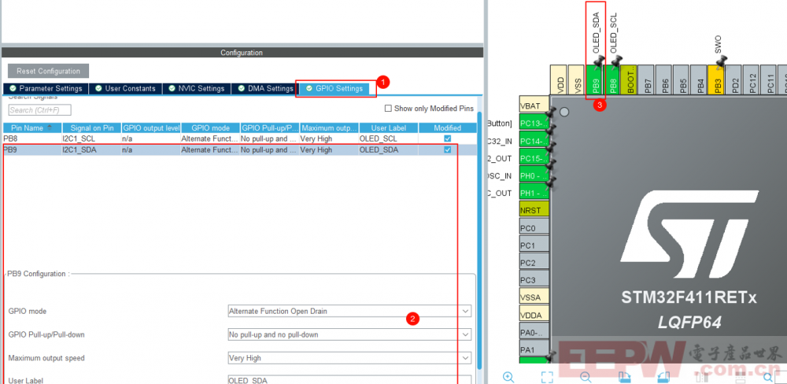Select the PB9 pin on the chip
Screen dimensions: 787x384
(594, 79)
